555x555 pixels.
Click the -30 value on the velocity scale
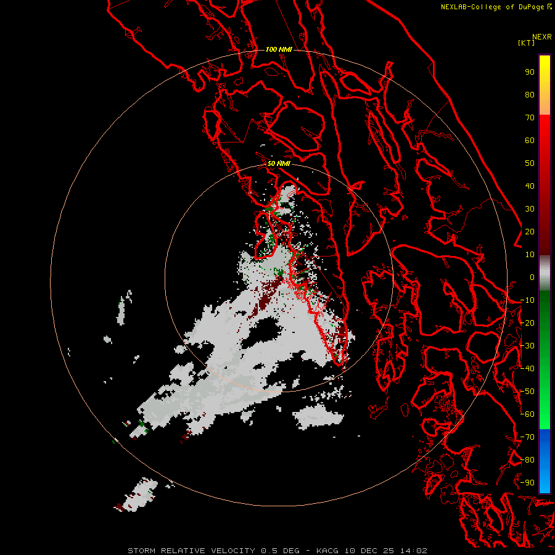[527, 346]
